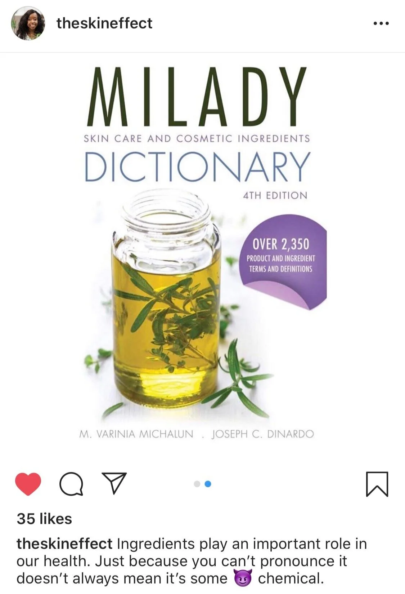The height and width of the screenshot is (594, 405).
Task: Go to first carousel image dot
Action: click(197, 484)
